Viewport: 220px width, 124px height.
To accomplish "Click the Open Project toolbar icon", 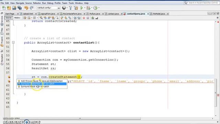I will pyautogui.click(x=14, y=8).
